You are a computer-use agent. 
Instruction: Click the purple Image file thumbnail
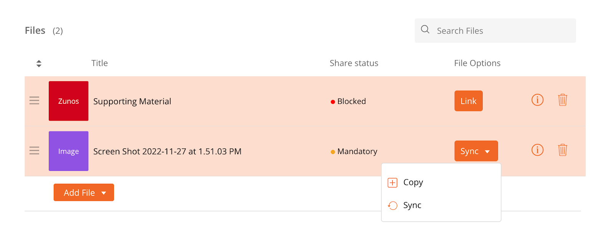(x=69, y=151)
